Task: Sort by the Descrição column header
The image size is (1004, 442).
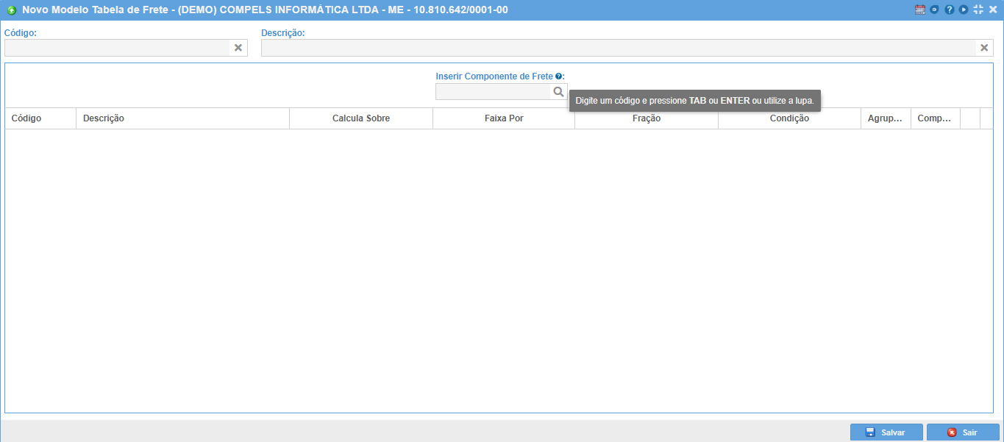Action: [x=182, y=118]
